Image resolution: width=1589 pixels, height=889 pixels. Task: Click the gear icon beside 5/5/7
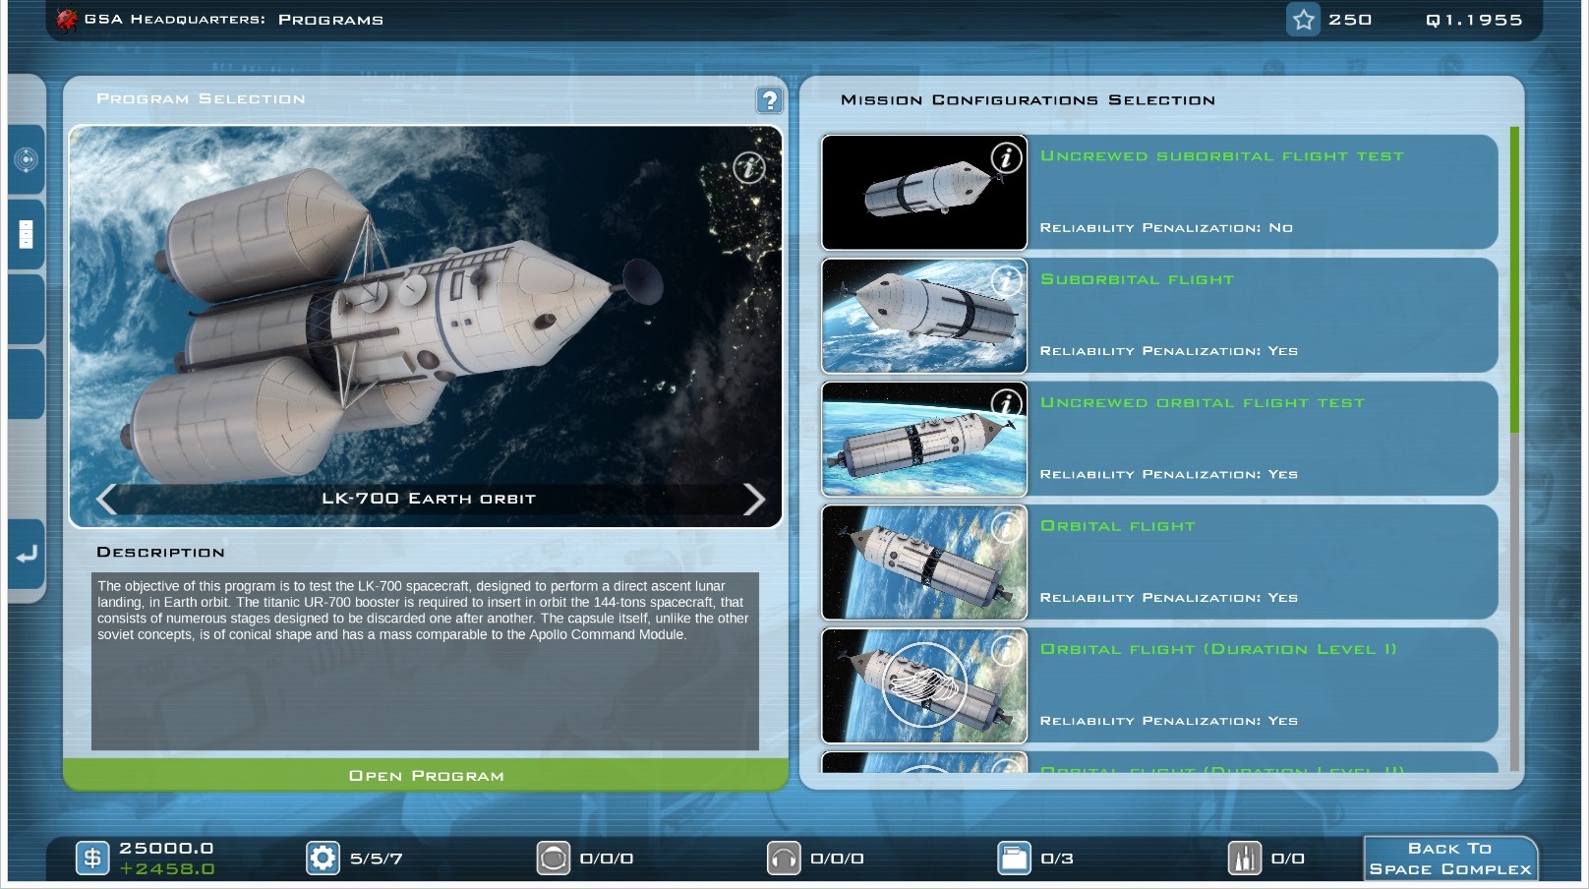click(323, 859)
